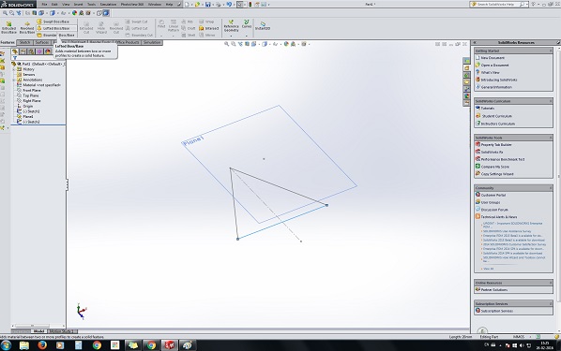Open the DisplayManager tab icon
The image size is (561, 351).
48,51
